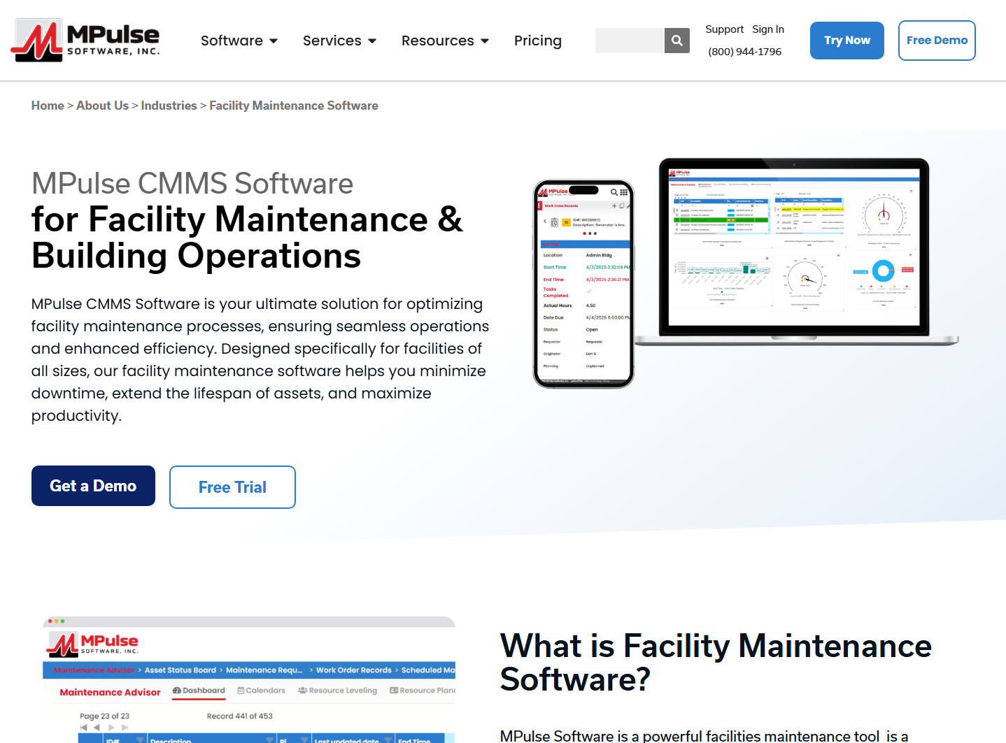The height and width of the screenshot is (743, 1006).
Task: Click the Dashboard tab in the screenshot preview
Action: point(199,691)
